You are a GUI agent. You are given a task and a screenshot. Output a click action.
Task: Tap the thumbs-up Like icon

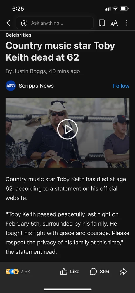click(64, 272)
